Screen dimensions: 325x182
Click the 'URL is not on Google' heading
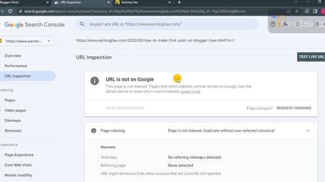(x=130, y=79)
